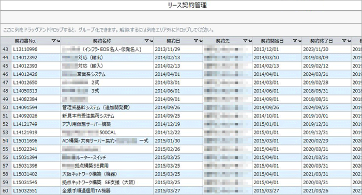Select contract start date 2014/10/01
362x195 pixels.
[277, 116]
